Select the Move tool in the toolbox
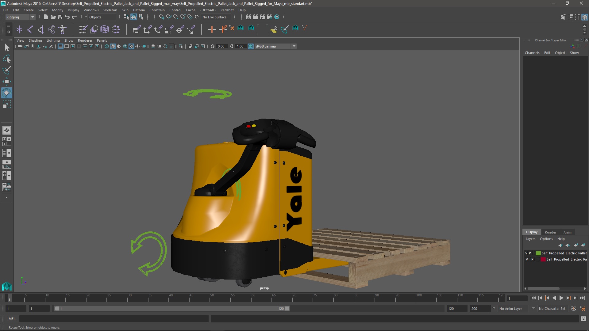The height and width of the screenshot is (331, 589). point(7,82)
